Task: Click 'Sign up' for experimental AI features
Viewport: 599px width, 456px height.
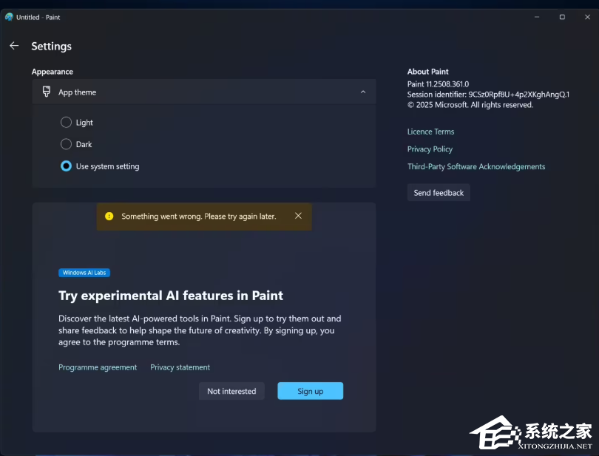Action: point(310,391)
